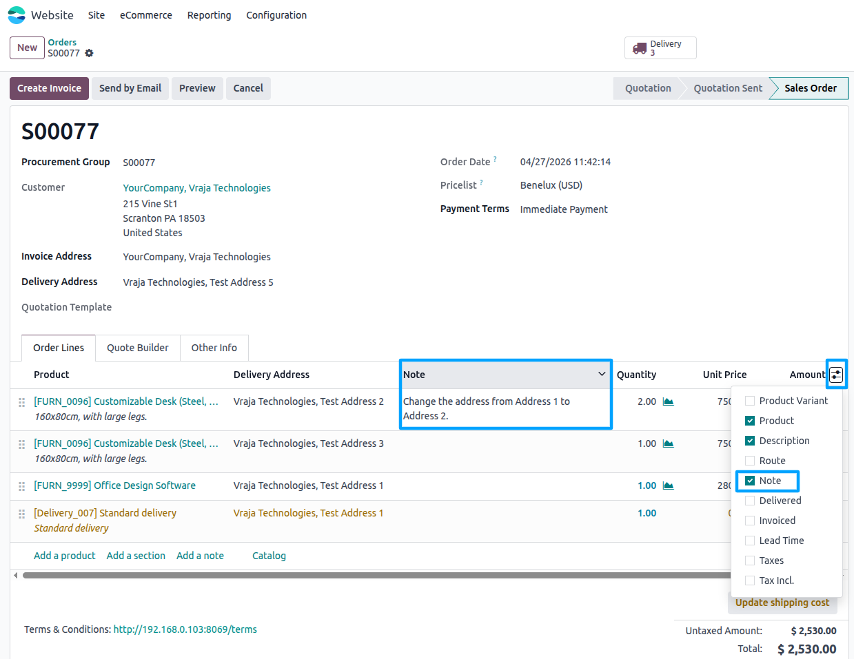This screenshot has width=854, height=659.
Task: Switch to the Quote Builder tab
Action: pos(138,348)
